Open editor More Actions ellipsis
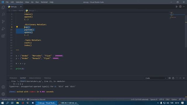The height and width of the screenshot is (105, 187). [184, 7]
